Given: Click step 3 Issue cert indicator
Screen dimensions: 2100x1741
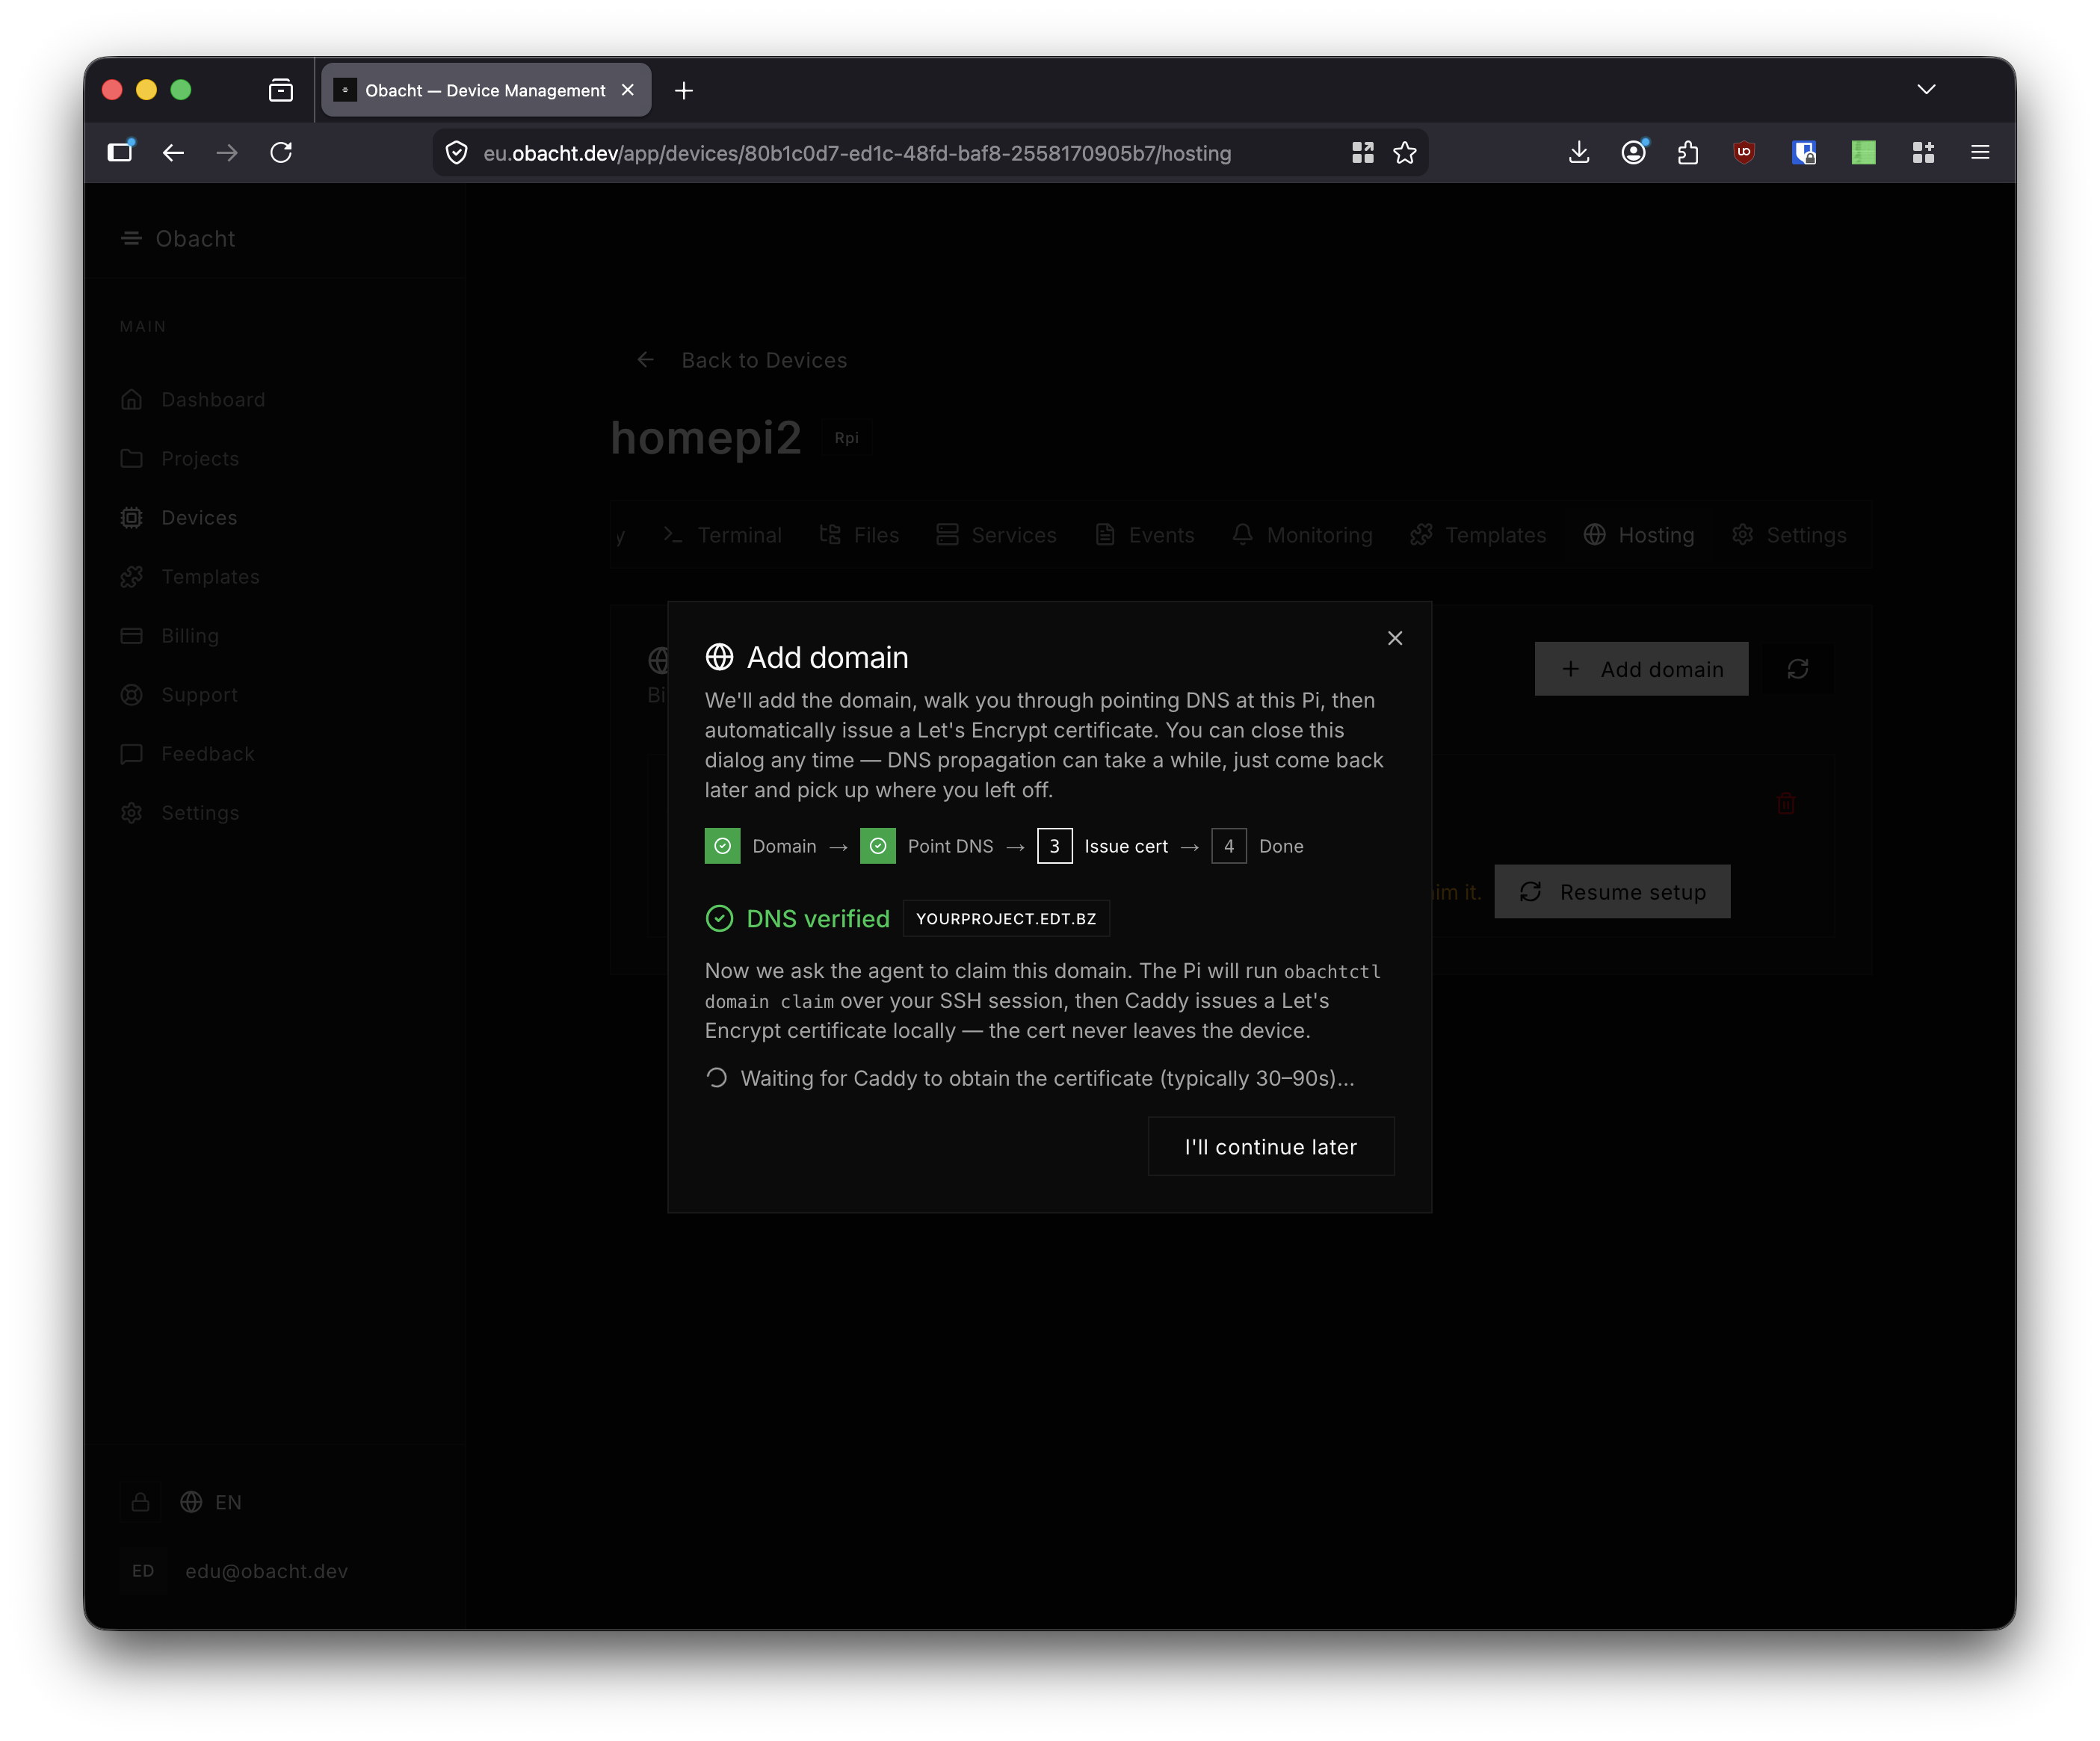Looking at the screenshot, I should pyautogui.click(x=1054, y=846).
